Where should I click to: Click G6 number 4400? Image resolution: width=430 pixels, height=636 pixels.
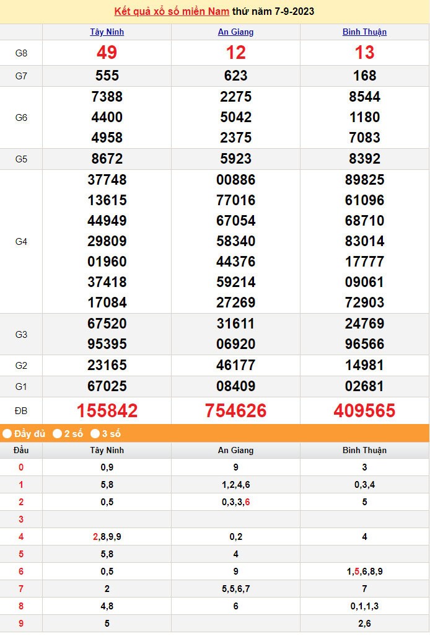(107, 117)
